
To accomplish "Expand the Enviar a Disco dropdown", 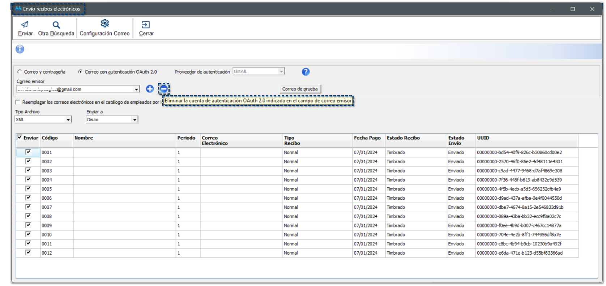I will pos(135,120).
